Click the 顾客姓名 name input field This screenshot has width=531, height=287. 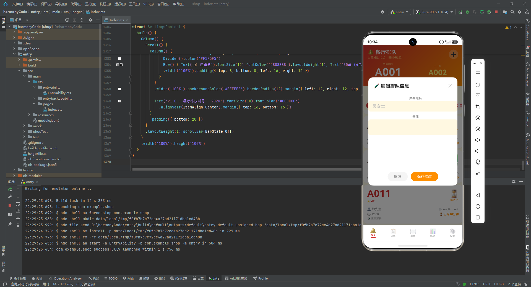pos(413,106)
